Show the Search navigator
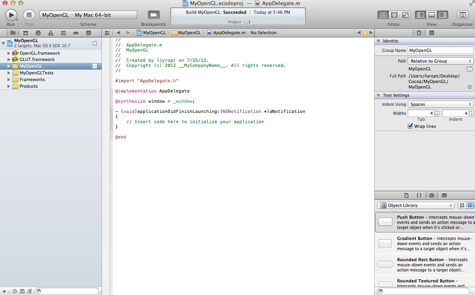The image size is (475, 295). [38, 33]
